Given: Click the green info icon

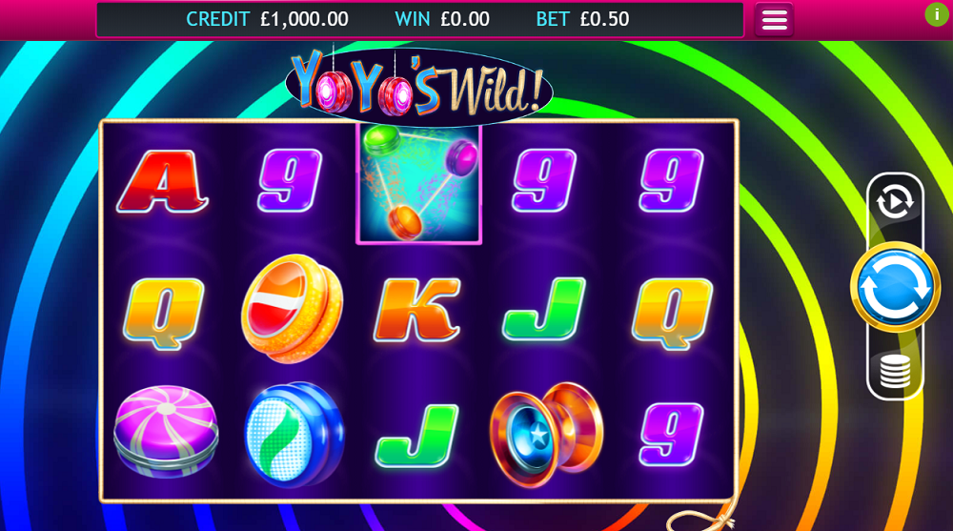Looking at the screenshot, I should pos(937,14).
